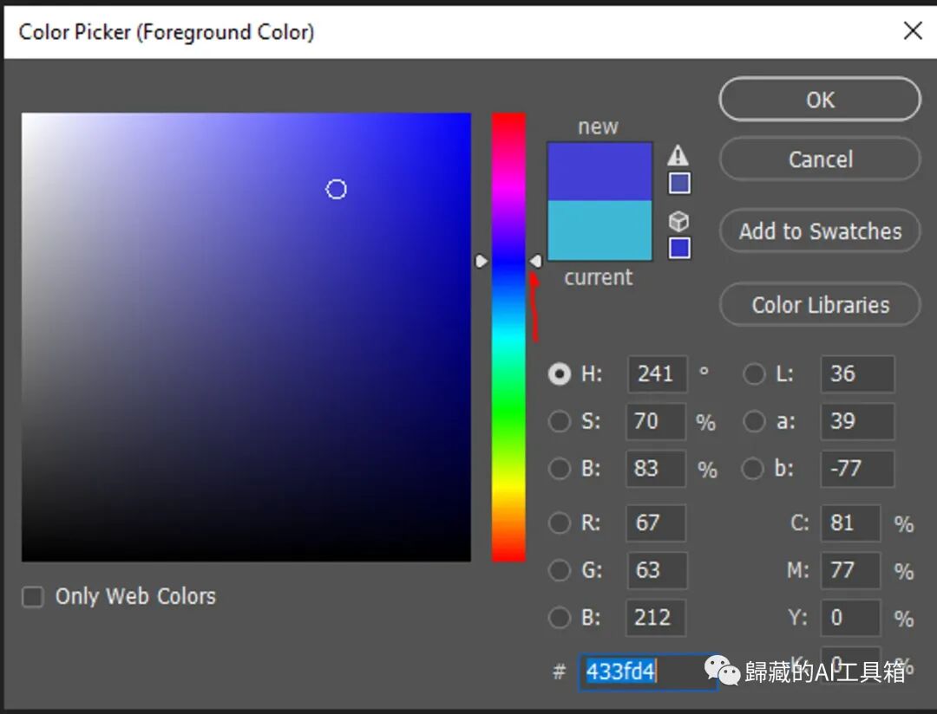Image resolution: width=937 pixels, height=714 pixels.
Task: Select the Lab a radio button
Action: pyautogui.click(x=754, y=421)
